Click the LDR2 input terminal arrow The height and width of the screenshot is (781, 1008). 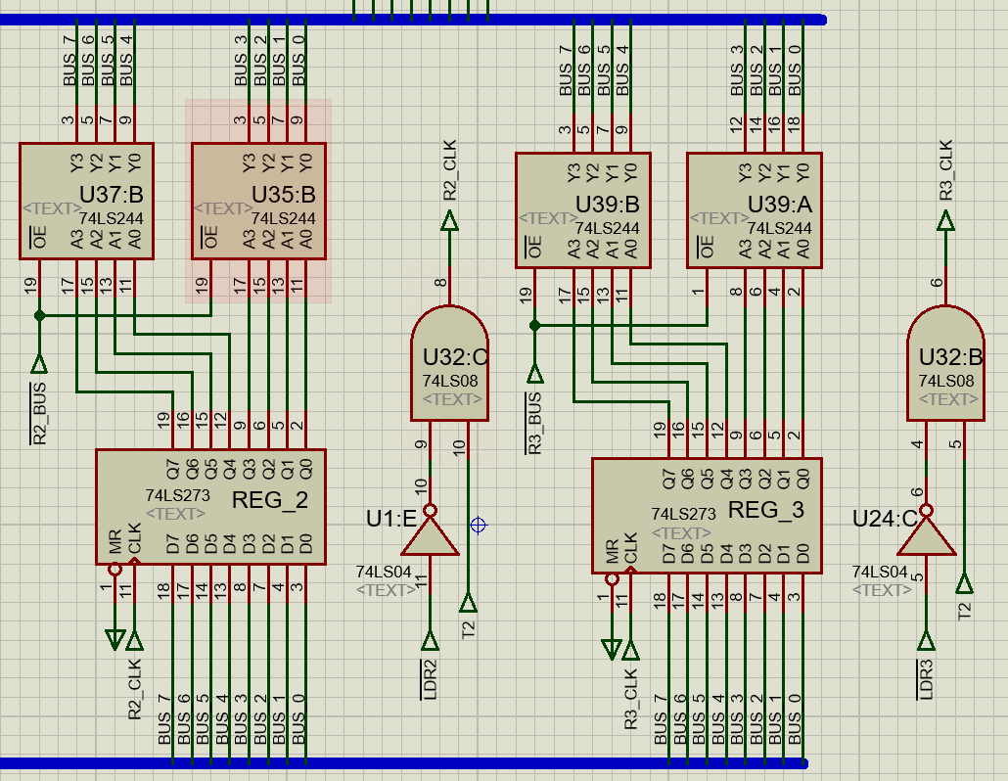click(x=430, y=641)
